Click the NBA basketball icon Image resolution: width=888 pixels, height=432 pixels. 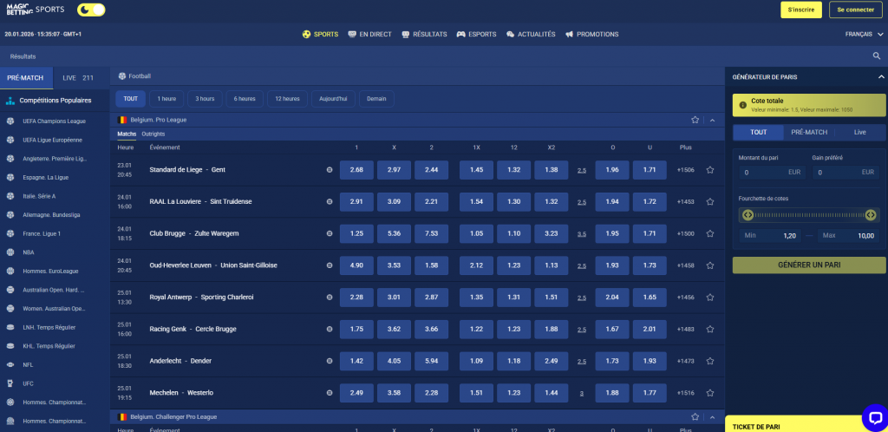coord(10,252)
